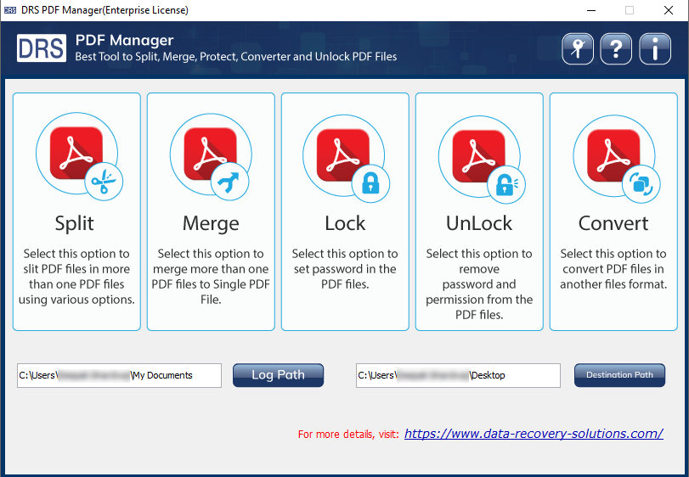
Task: Click the Desktop destination path field
Action: (x=458, y=375)
